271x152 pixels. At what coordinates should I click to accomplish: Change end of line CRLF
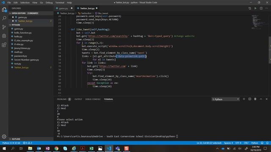pyautogui.click(x=246, y=143)
